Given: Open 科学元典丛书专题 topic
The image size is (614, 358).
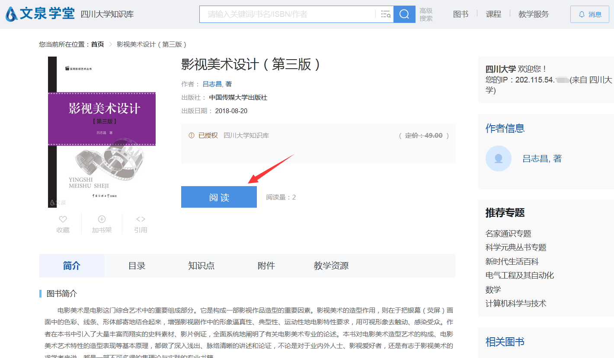Looking at the screenshot, I should pyautogui.click(x=516, y=247).
